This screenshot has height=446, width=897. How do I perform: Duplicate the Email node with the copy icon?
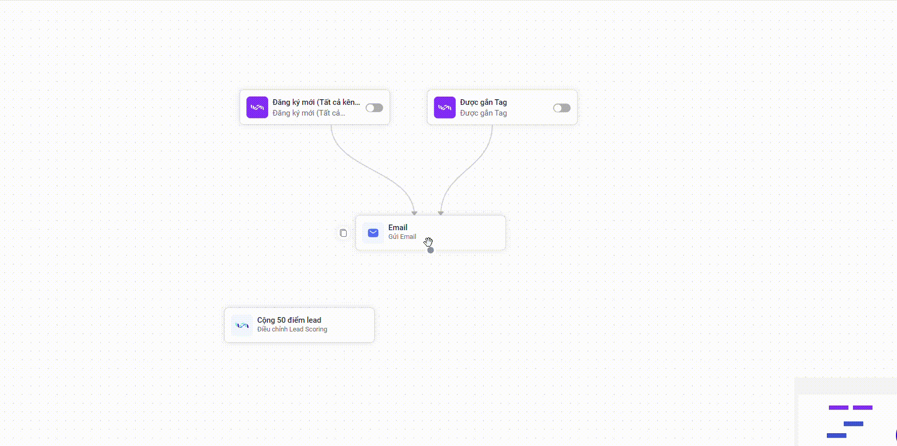tap(344, 233)
